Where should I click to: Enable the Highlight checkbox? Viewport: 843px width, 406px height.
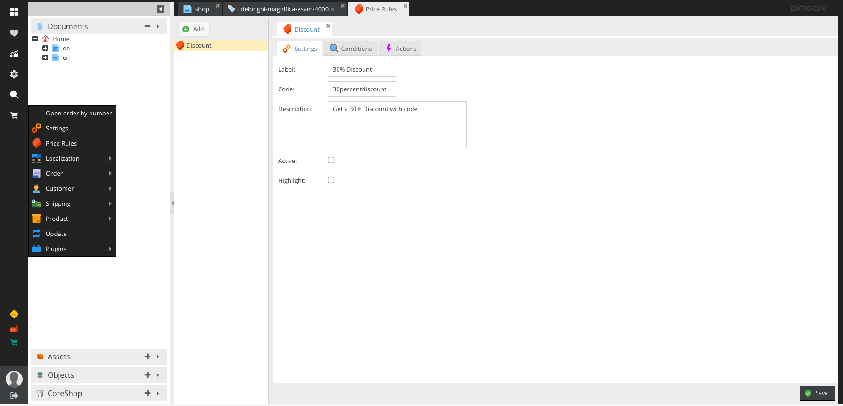331,180
